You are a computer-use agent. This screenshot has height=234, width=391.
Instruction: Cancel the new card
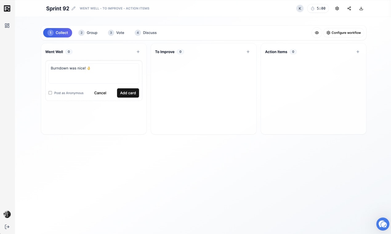click(x=100, y=93)
